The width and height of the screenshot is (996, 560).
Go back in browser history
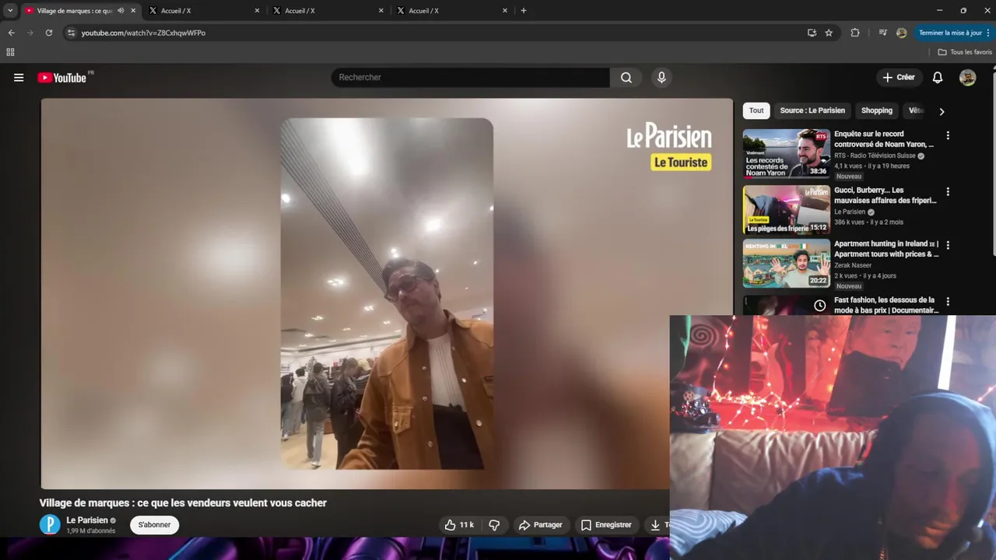coord(11,33)
